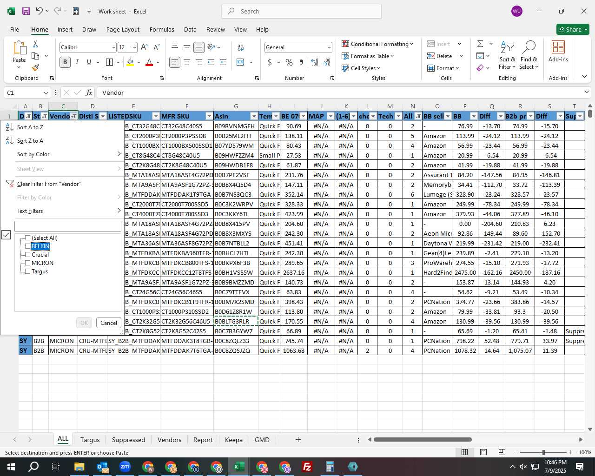Check the Targus filter checkbox

click(28, 271)
